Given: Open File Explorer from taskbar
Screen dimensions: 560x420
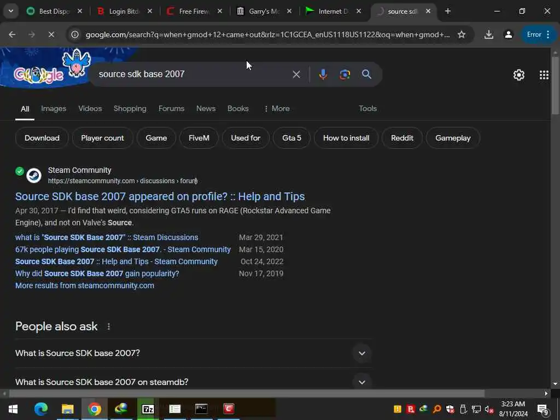Looking at the screenshot, I should (67, 409).
